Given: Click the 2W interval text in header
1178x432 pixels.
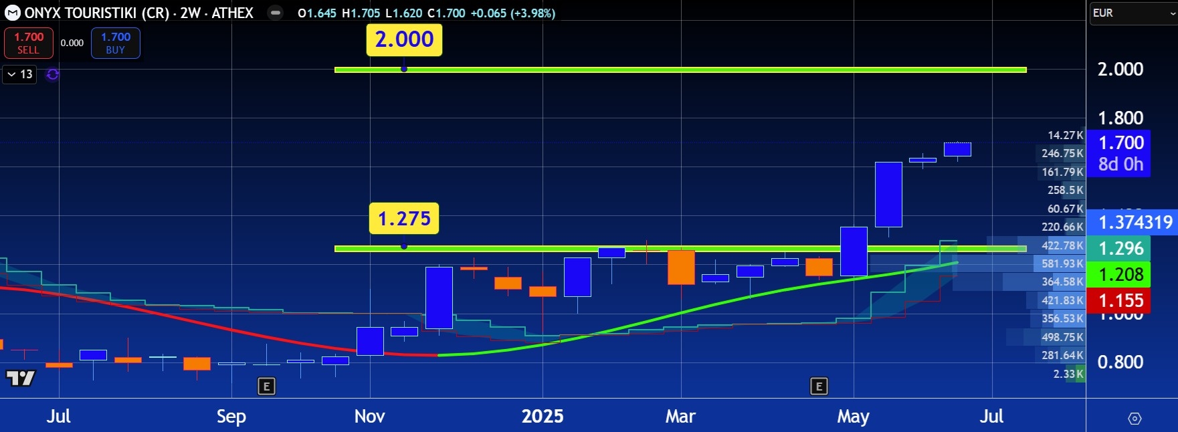Looking at the screenshot, I should [190, 13].
